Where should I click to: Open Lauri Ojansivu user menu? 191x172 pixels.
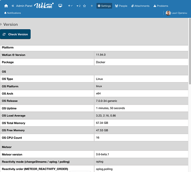[176, 13]
